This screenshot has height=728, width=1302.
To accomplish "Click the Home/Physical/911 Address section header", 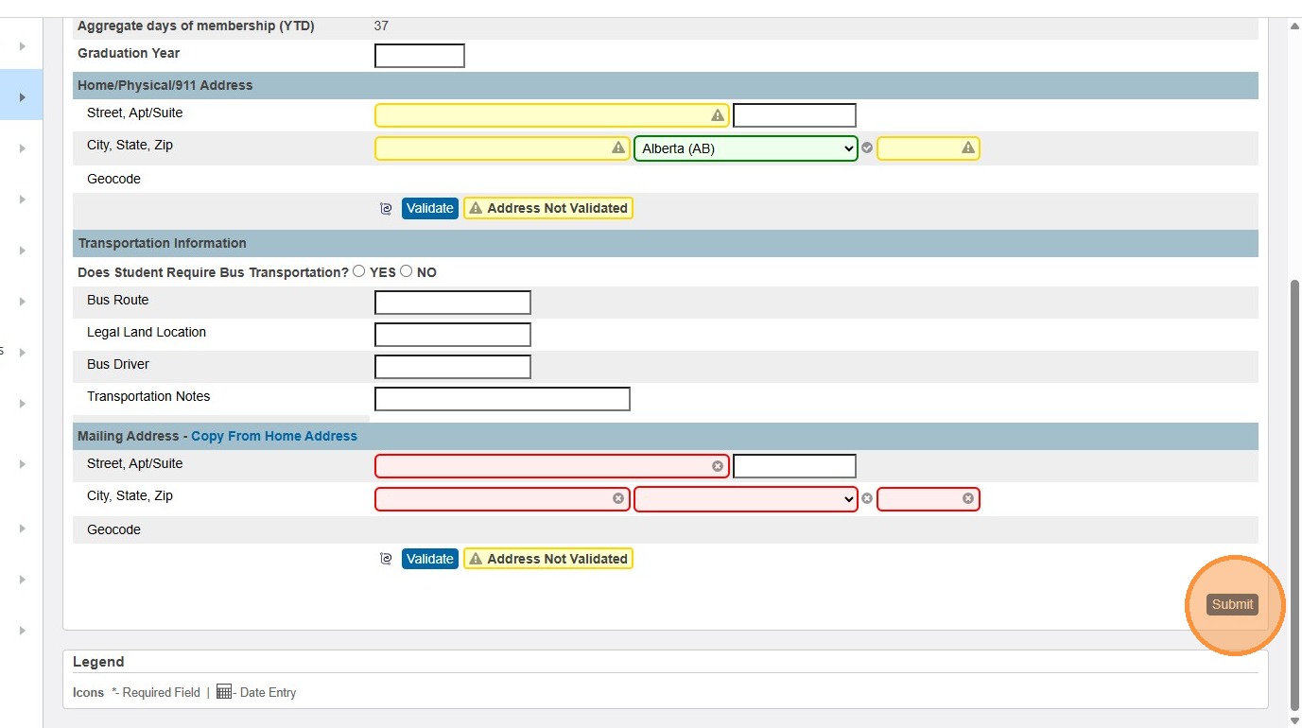I will point(666,85).
